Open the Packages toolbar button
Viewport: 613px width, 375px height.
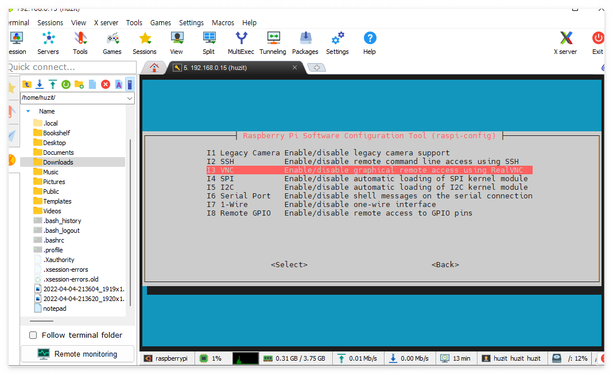(305, 43)
